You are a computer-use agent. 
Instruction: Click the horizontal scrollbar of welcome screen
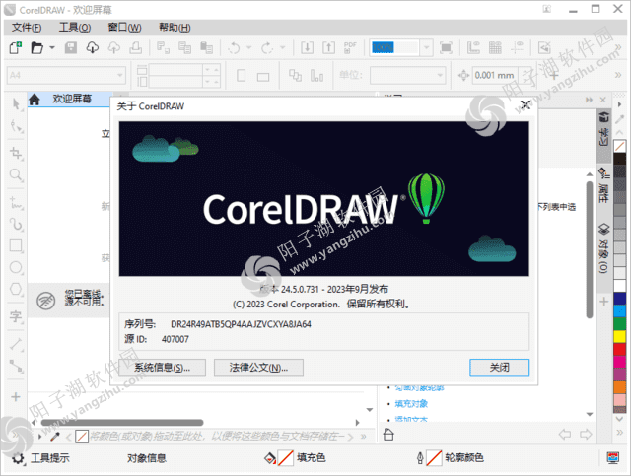tap(122, 423)
